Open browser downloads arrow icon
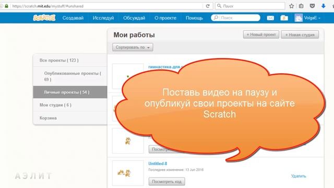This screenshot has width=334, height=188. tap(324, 6)
